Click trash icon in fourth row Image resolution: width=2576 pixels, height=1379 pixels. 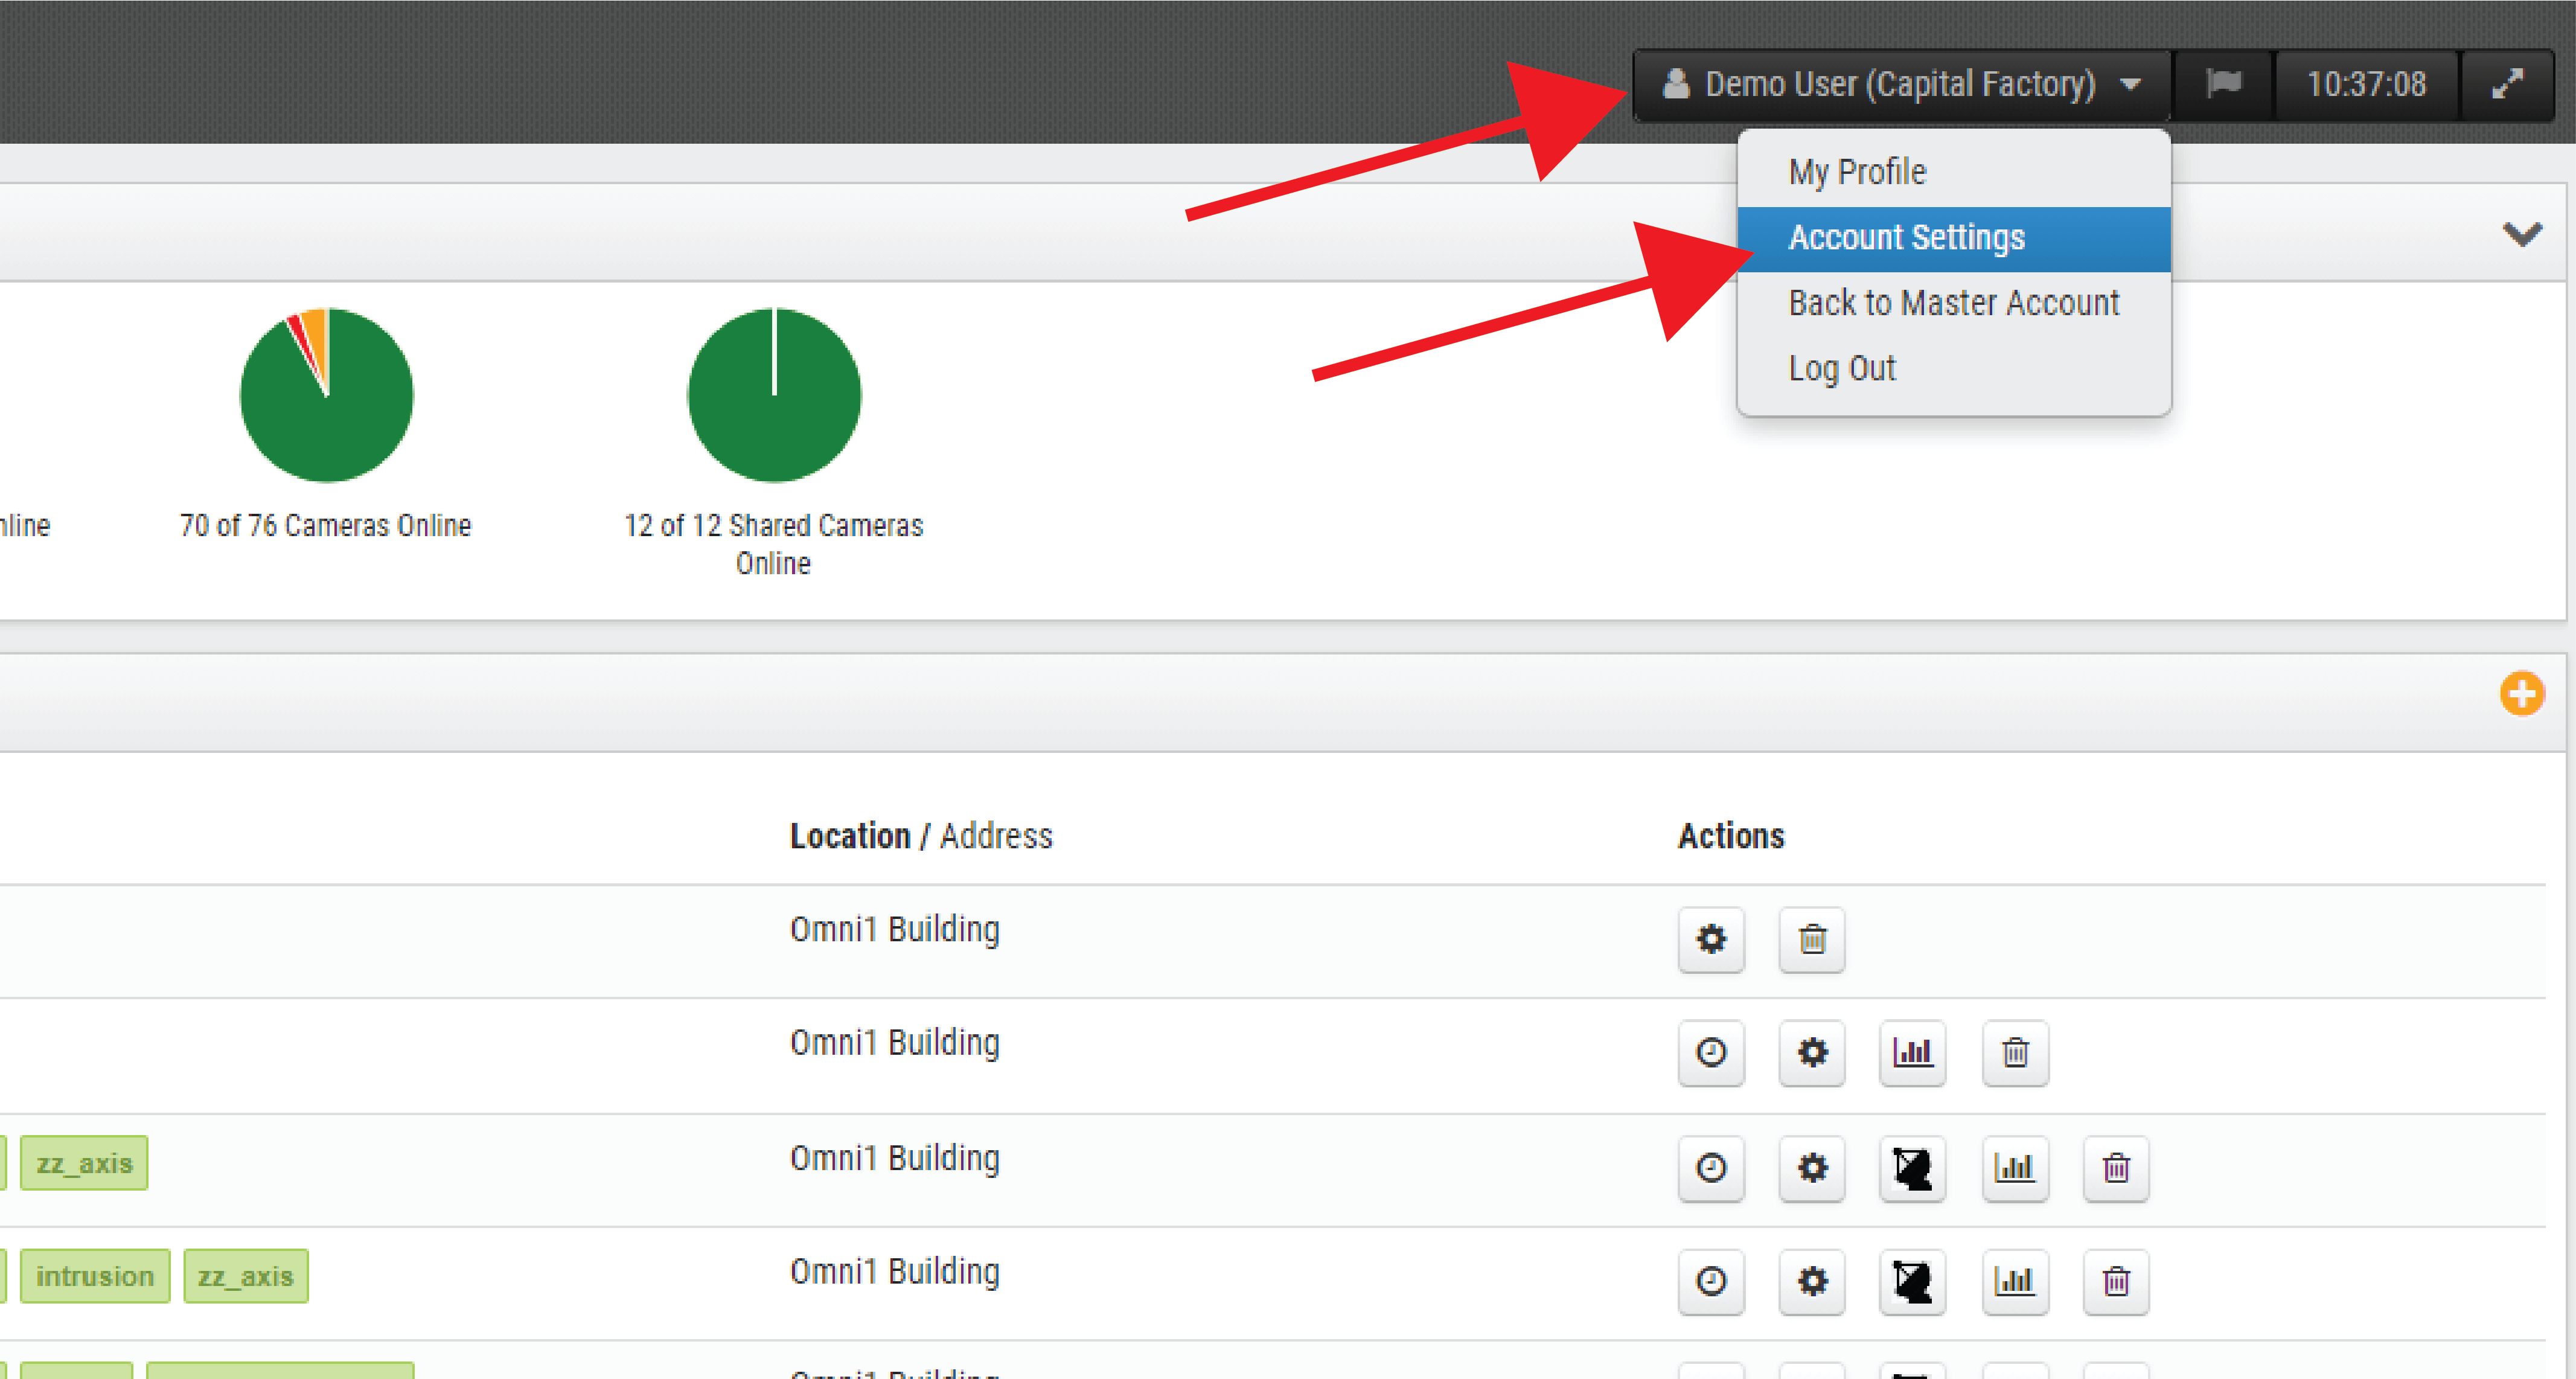[2116, 1281]
